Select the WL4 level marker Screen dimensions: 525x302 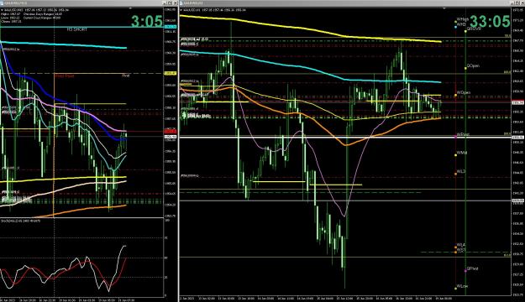click(455, 247)
